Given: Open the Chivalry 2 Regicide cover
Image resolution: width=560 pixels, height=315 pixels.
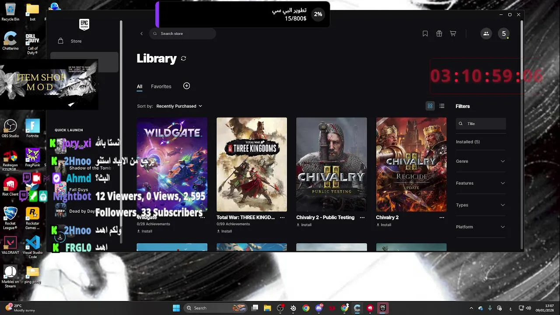Looking at the screenshot, I should pyautogui.click(x=411, y=164).
